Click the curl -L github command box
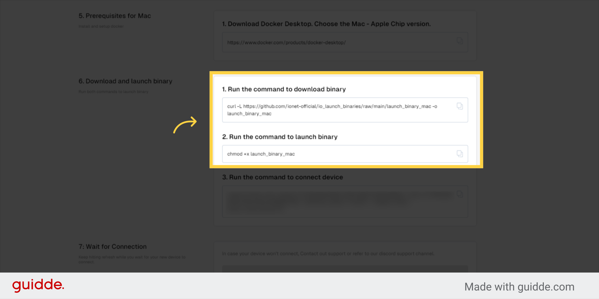Image resolution: width=599 pixels, height=299 pixels. (x=345, y=110)
